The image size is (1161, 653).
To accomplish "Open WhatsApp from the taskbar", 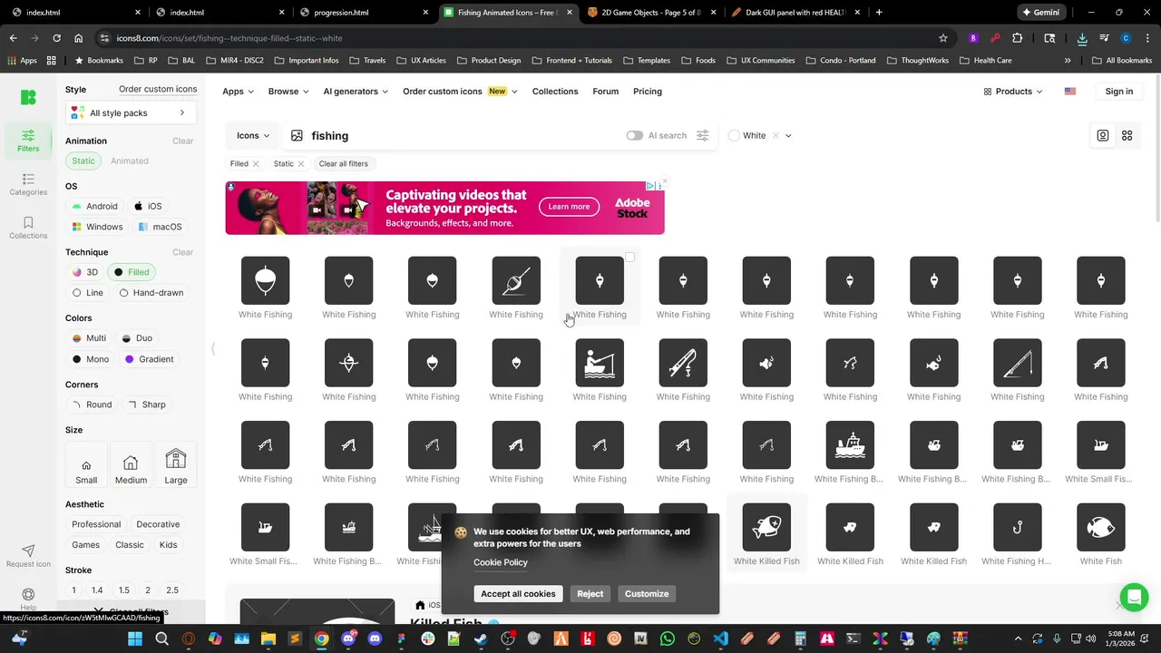I will (x=668, y=638).
